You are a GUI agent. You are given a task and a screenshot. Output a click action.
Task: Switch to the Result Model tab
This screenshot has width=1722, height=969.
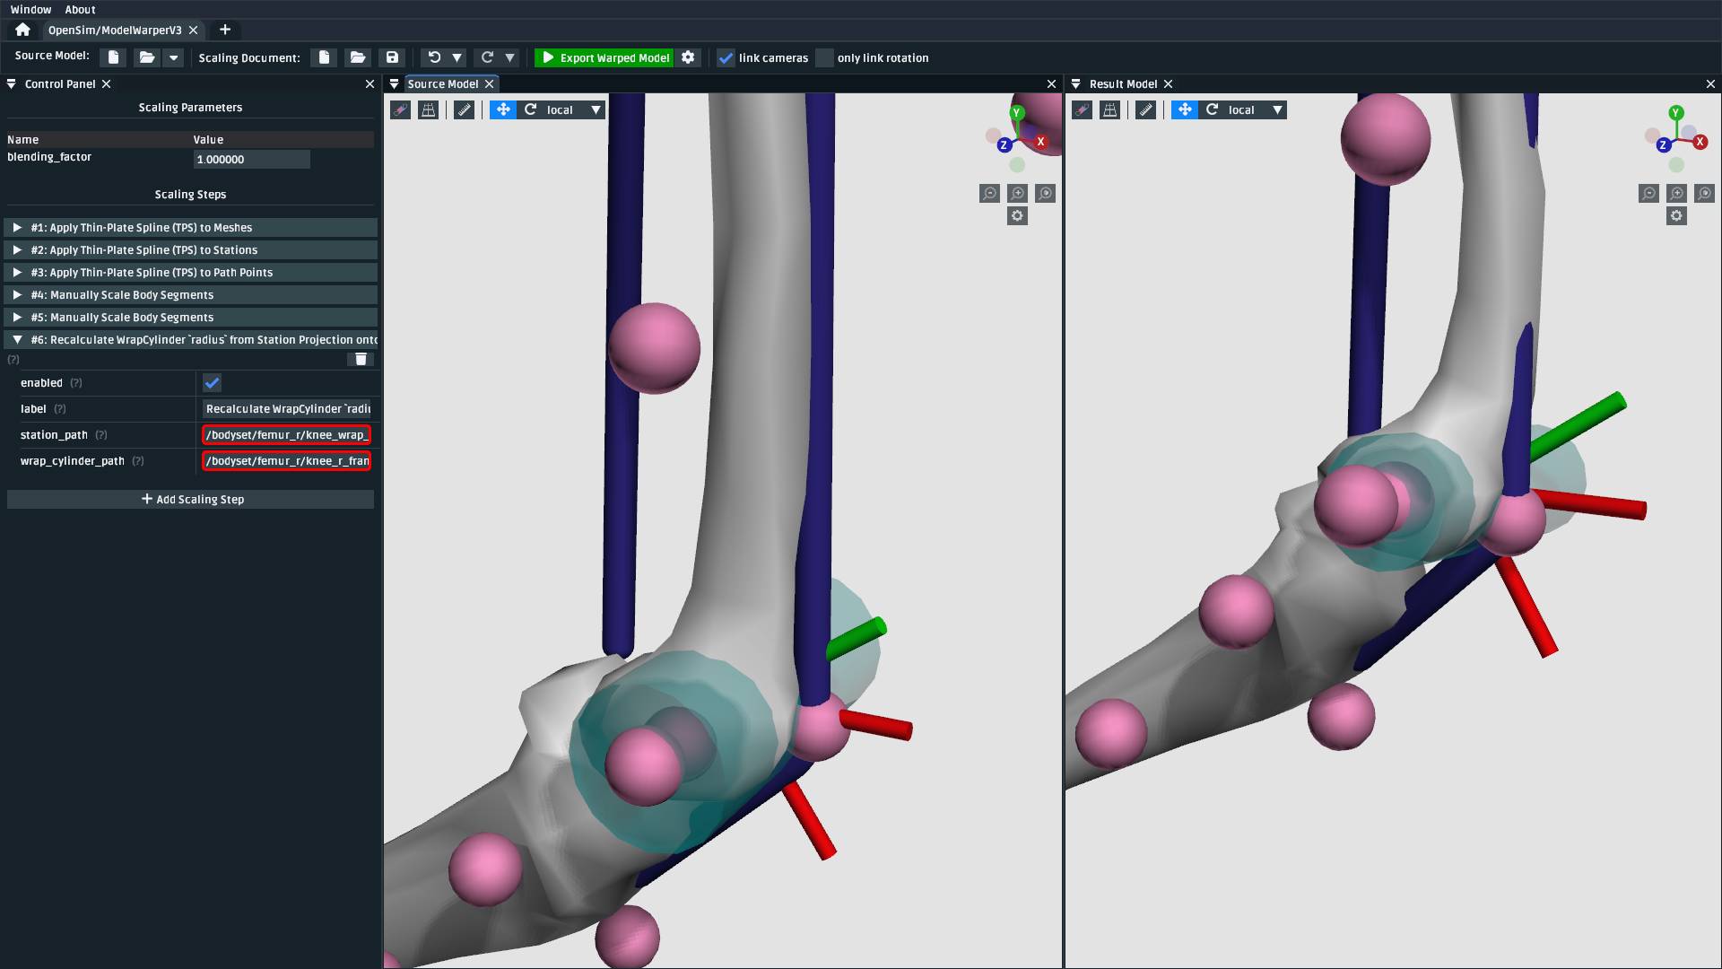[1122, 83]
